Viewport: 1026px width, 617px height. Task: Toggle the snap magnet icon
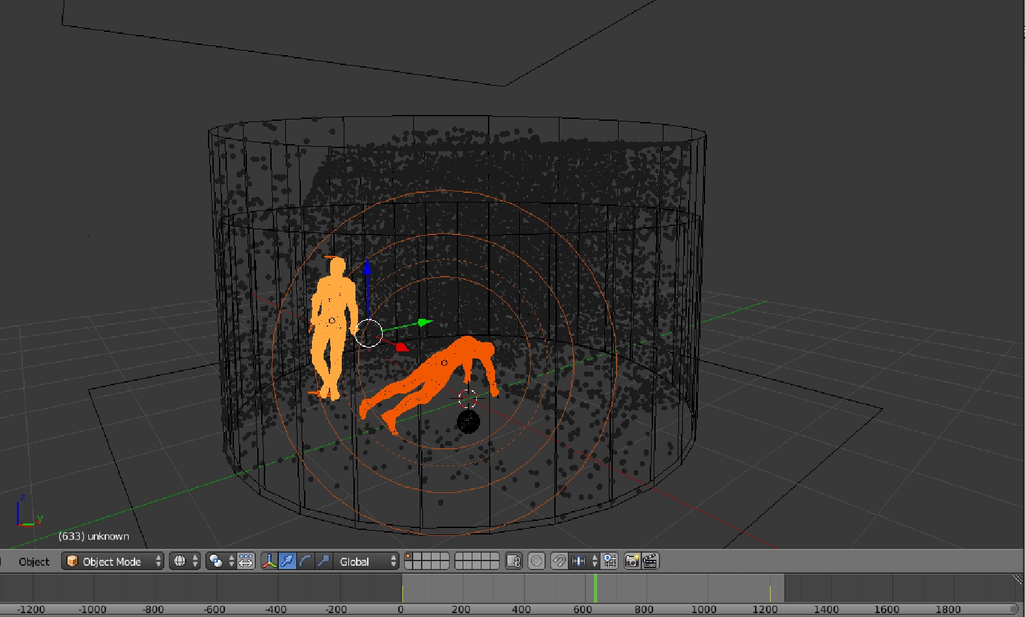pos(559,561)
